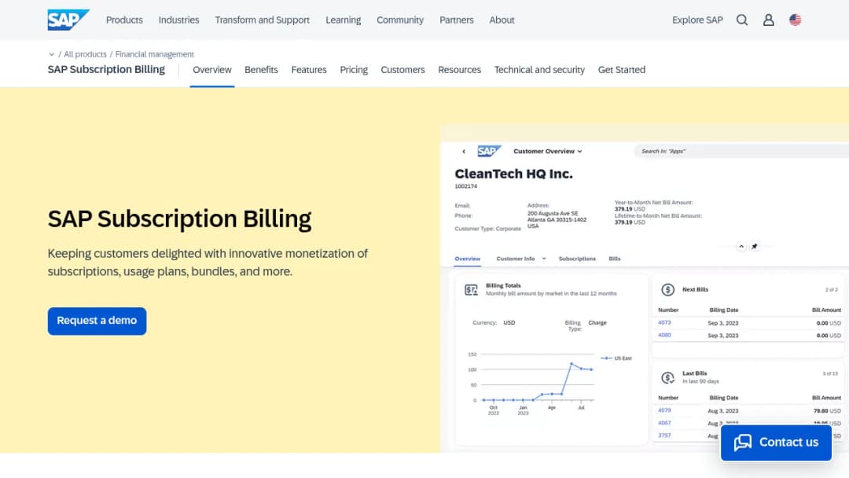The width and height of the screenshot is (849, 478).
Task: Select the Features tab
Action: pos(309,70)
